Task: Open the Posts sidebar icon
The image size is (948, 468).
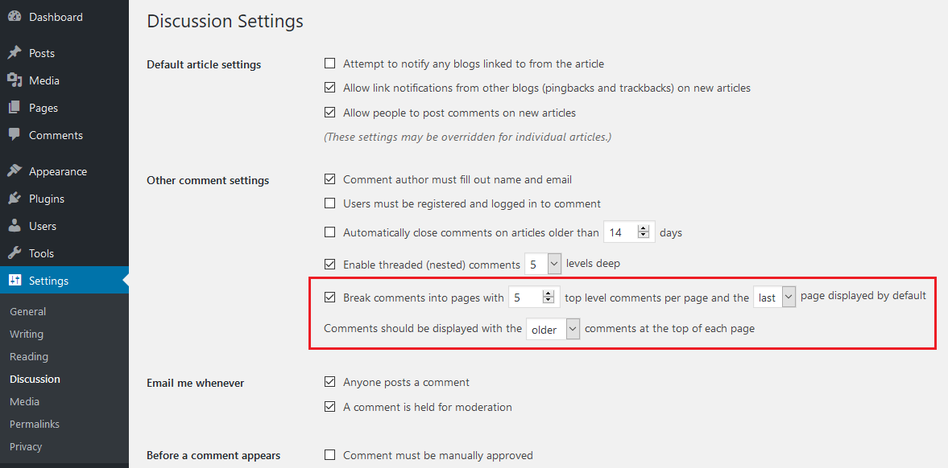Action: point(14,52)
